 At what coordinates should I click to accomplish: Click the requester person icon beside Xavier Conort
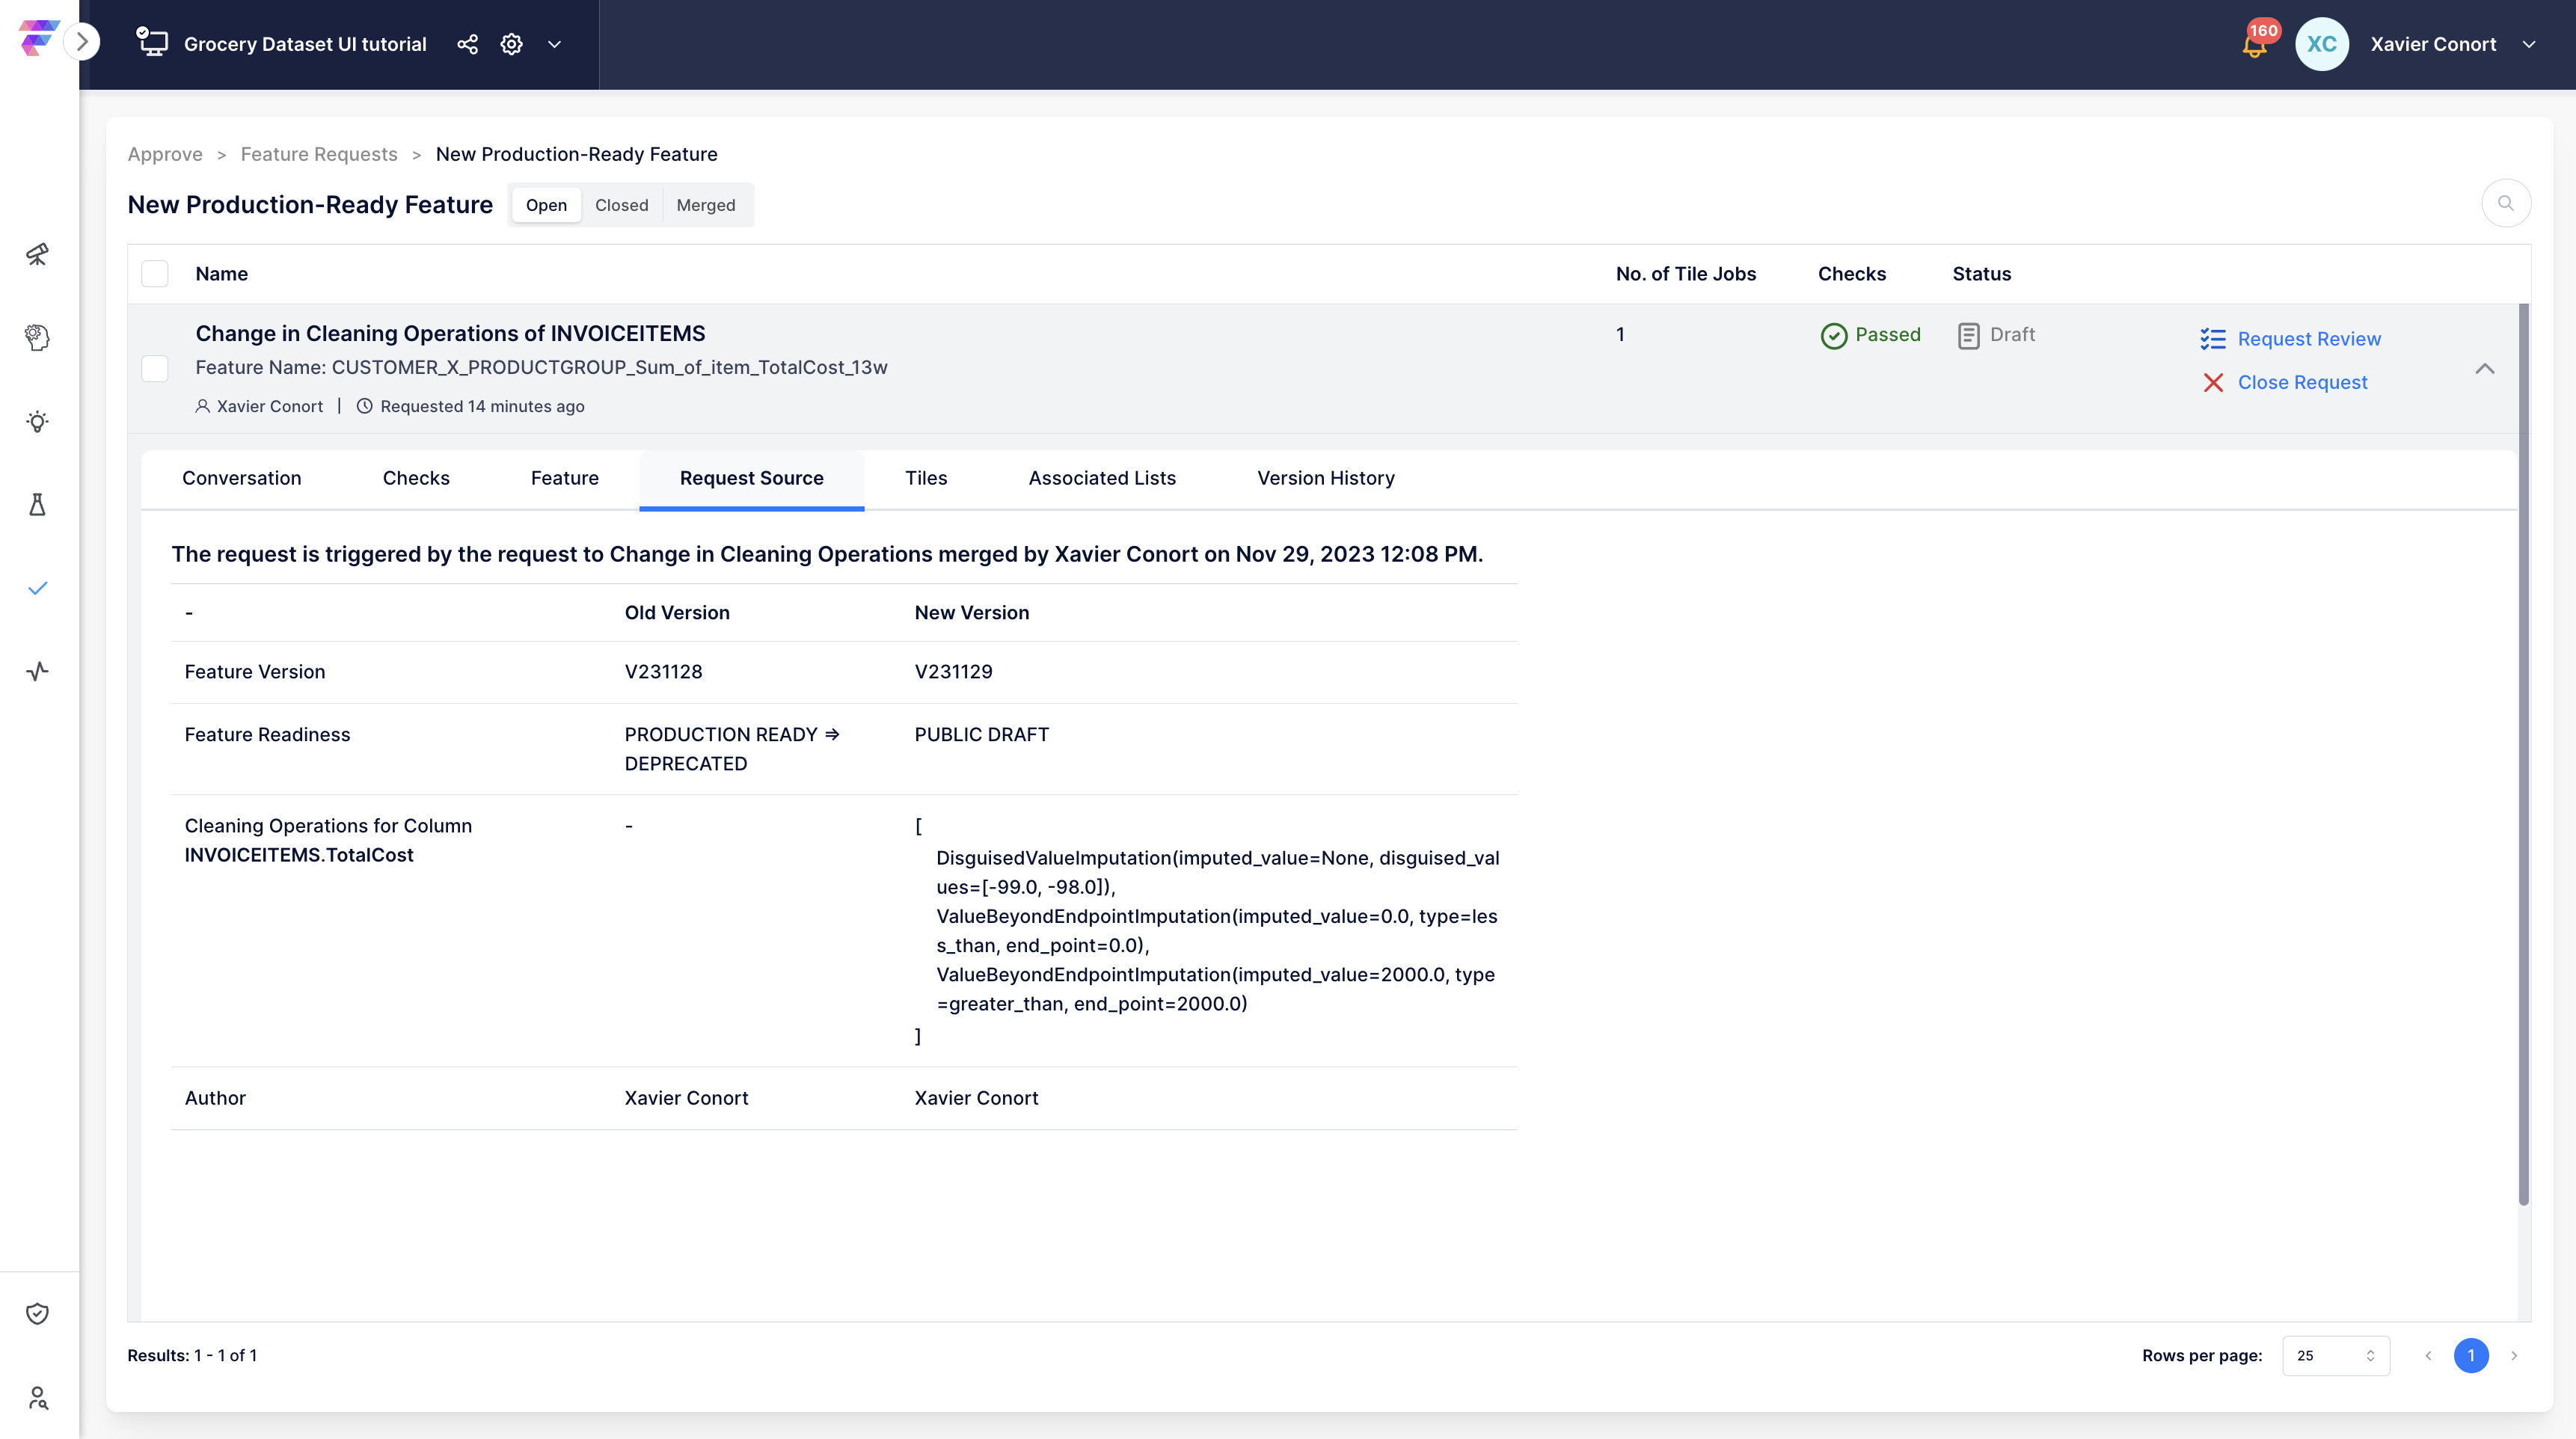(x=202, y=406)
